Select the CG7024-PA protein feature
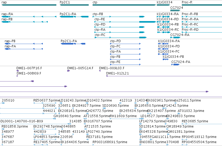 pyautogui.click(x=175, y=65)
